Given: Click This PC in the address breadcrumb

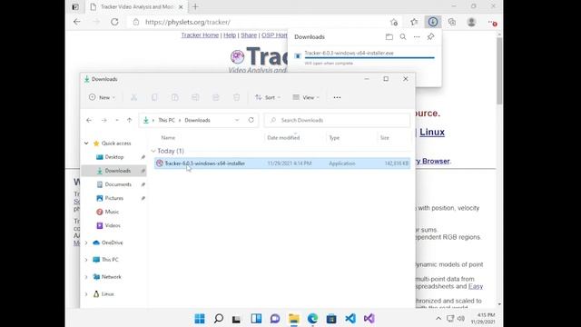Looking at the screenshot, I should point(166,120).
